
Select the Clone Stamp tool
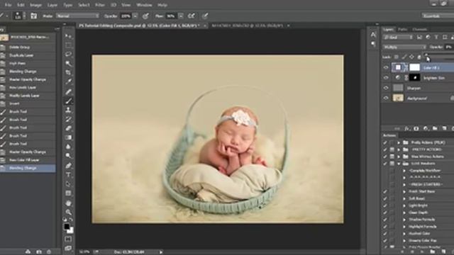[x=68, y=110]
